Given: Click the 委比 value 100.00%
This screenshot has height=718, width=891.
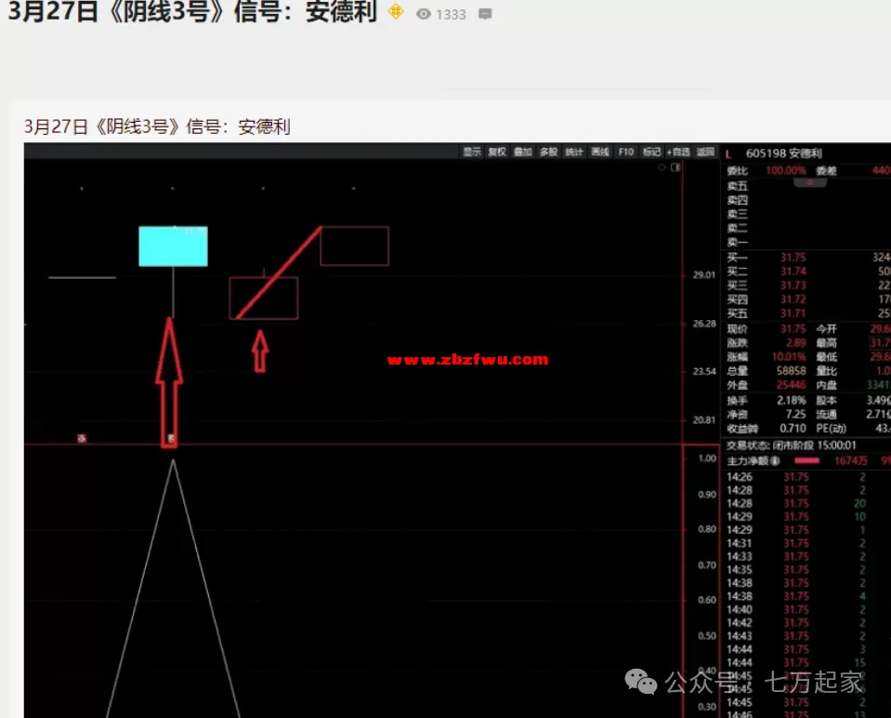Looking at the screenshot, I should (786, 171).
